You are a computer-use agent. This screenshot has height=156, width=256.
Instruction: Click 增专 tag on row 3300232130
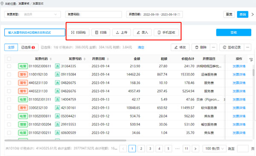[23, 108]
